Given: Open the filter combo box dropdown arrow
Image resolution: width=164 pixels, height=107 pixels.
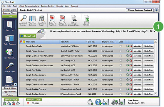Looking at the screenshot, I should pos(39,31).
